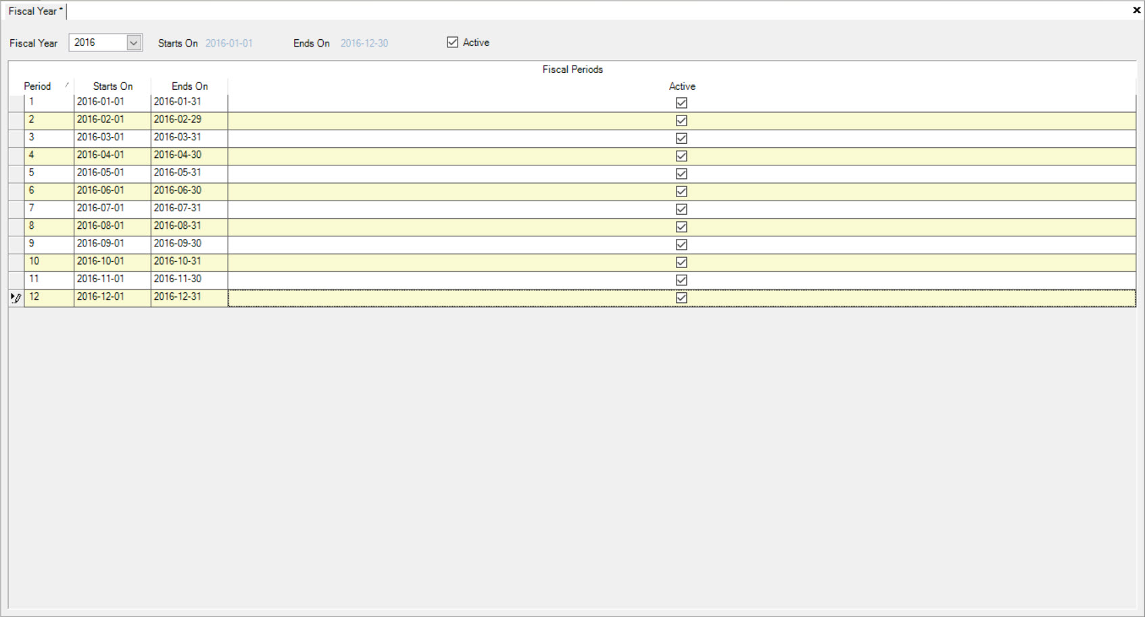Uncheck Active for period 1
The height and width of the screenshot is (617, 1145).
(x=681, y=103)
